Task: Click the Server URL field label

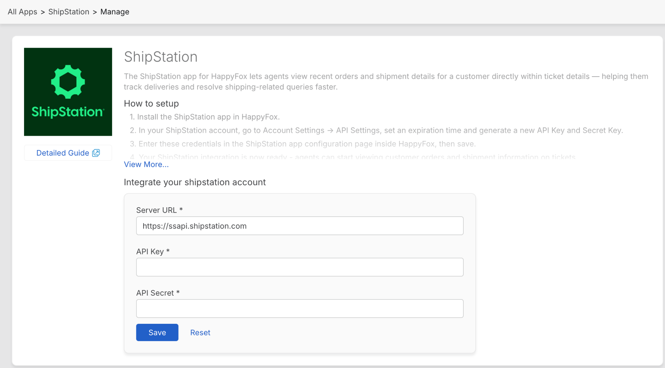Action: click(x=157, y=210)
